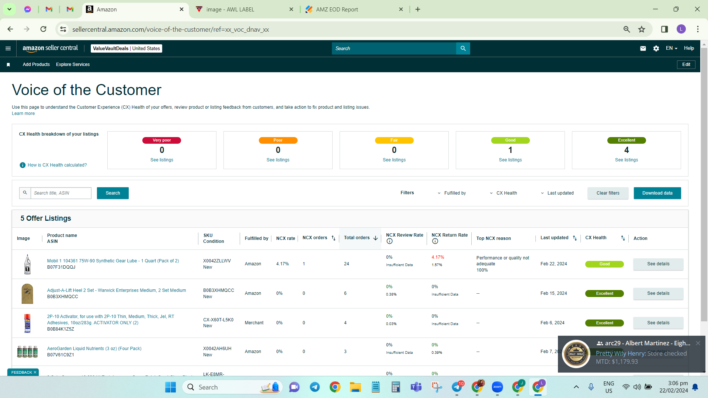This screenshot has height=398, width=708.
Task: Click See details for Mobil 1 listing
Action: coord(658,264)
